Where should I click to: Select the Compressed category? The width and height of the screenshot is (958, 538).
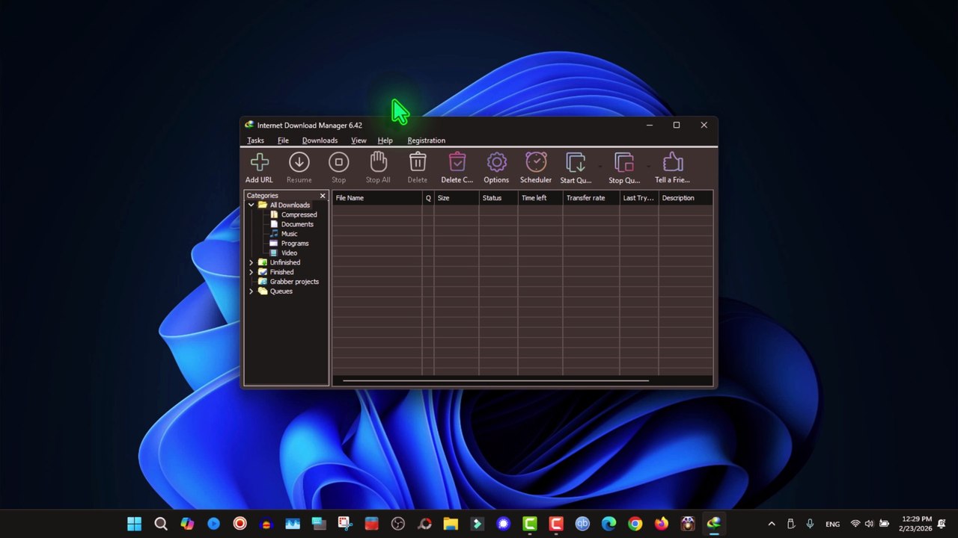(x=299, y=214)
